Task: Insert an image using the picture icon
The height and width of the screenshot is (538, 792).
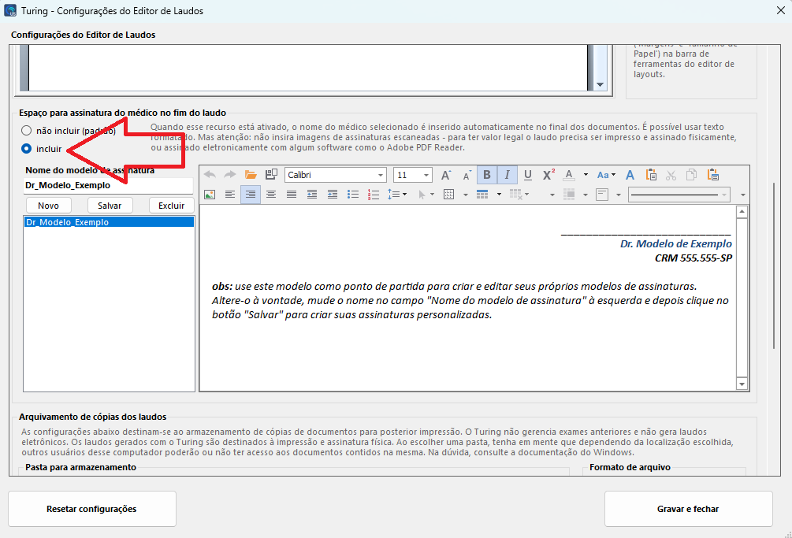Action: [210, 195]
